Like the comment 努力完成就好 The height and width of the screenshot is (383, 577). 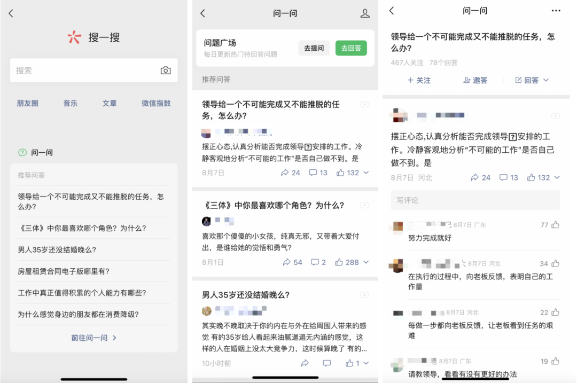[555, 225]
